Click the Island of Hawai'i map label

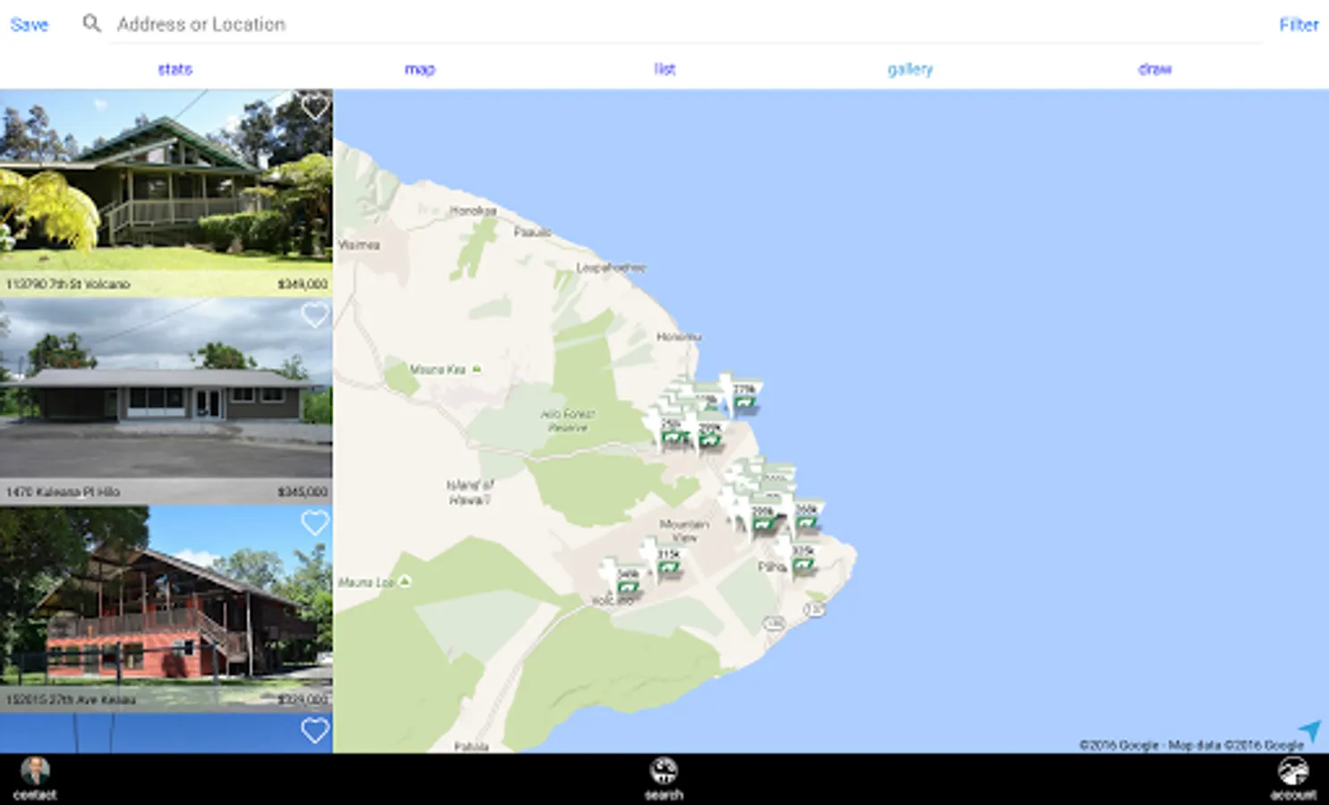point(470,492)
